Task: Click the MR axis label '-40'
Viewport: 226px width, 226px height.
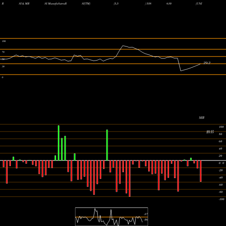Action: [221, 178]
